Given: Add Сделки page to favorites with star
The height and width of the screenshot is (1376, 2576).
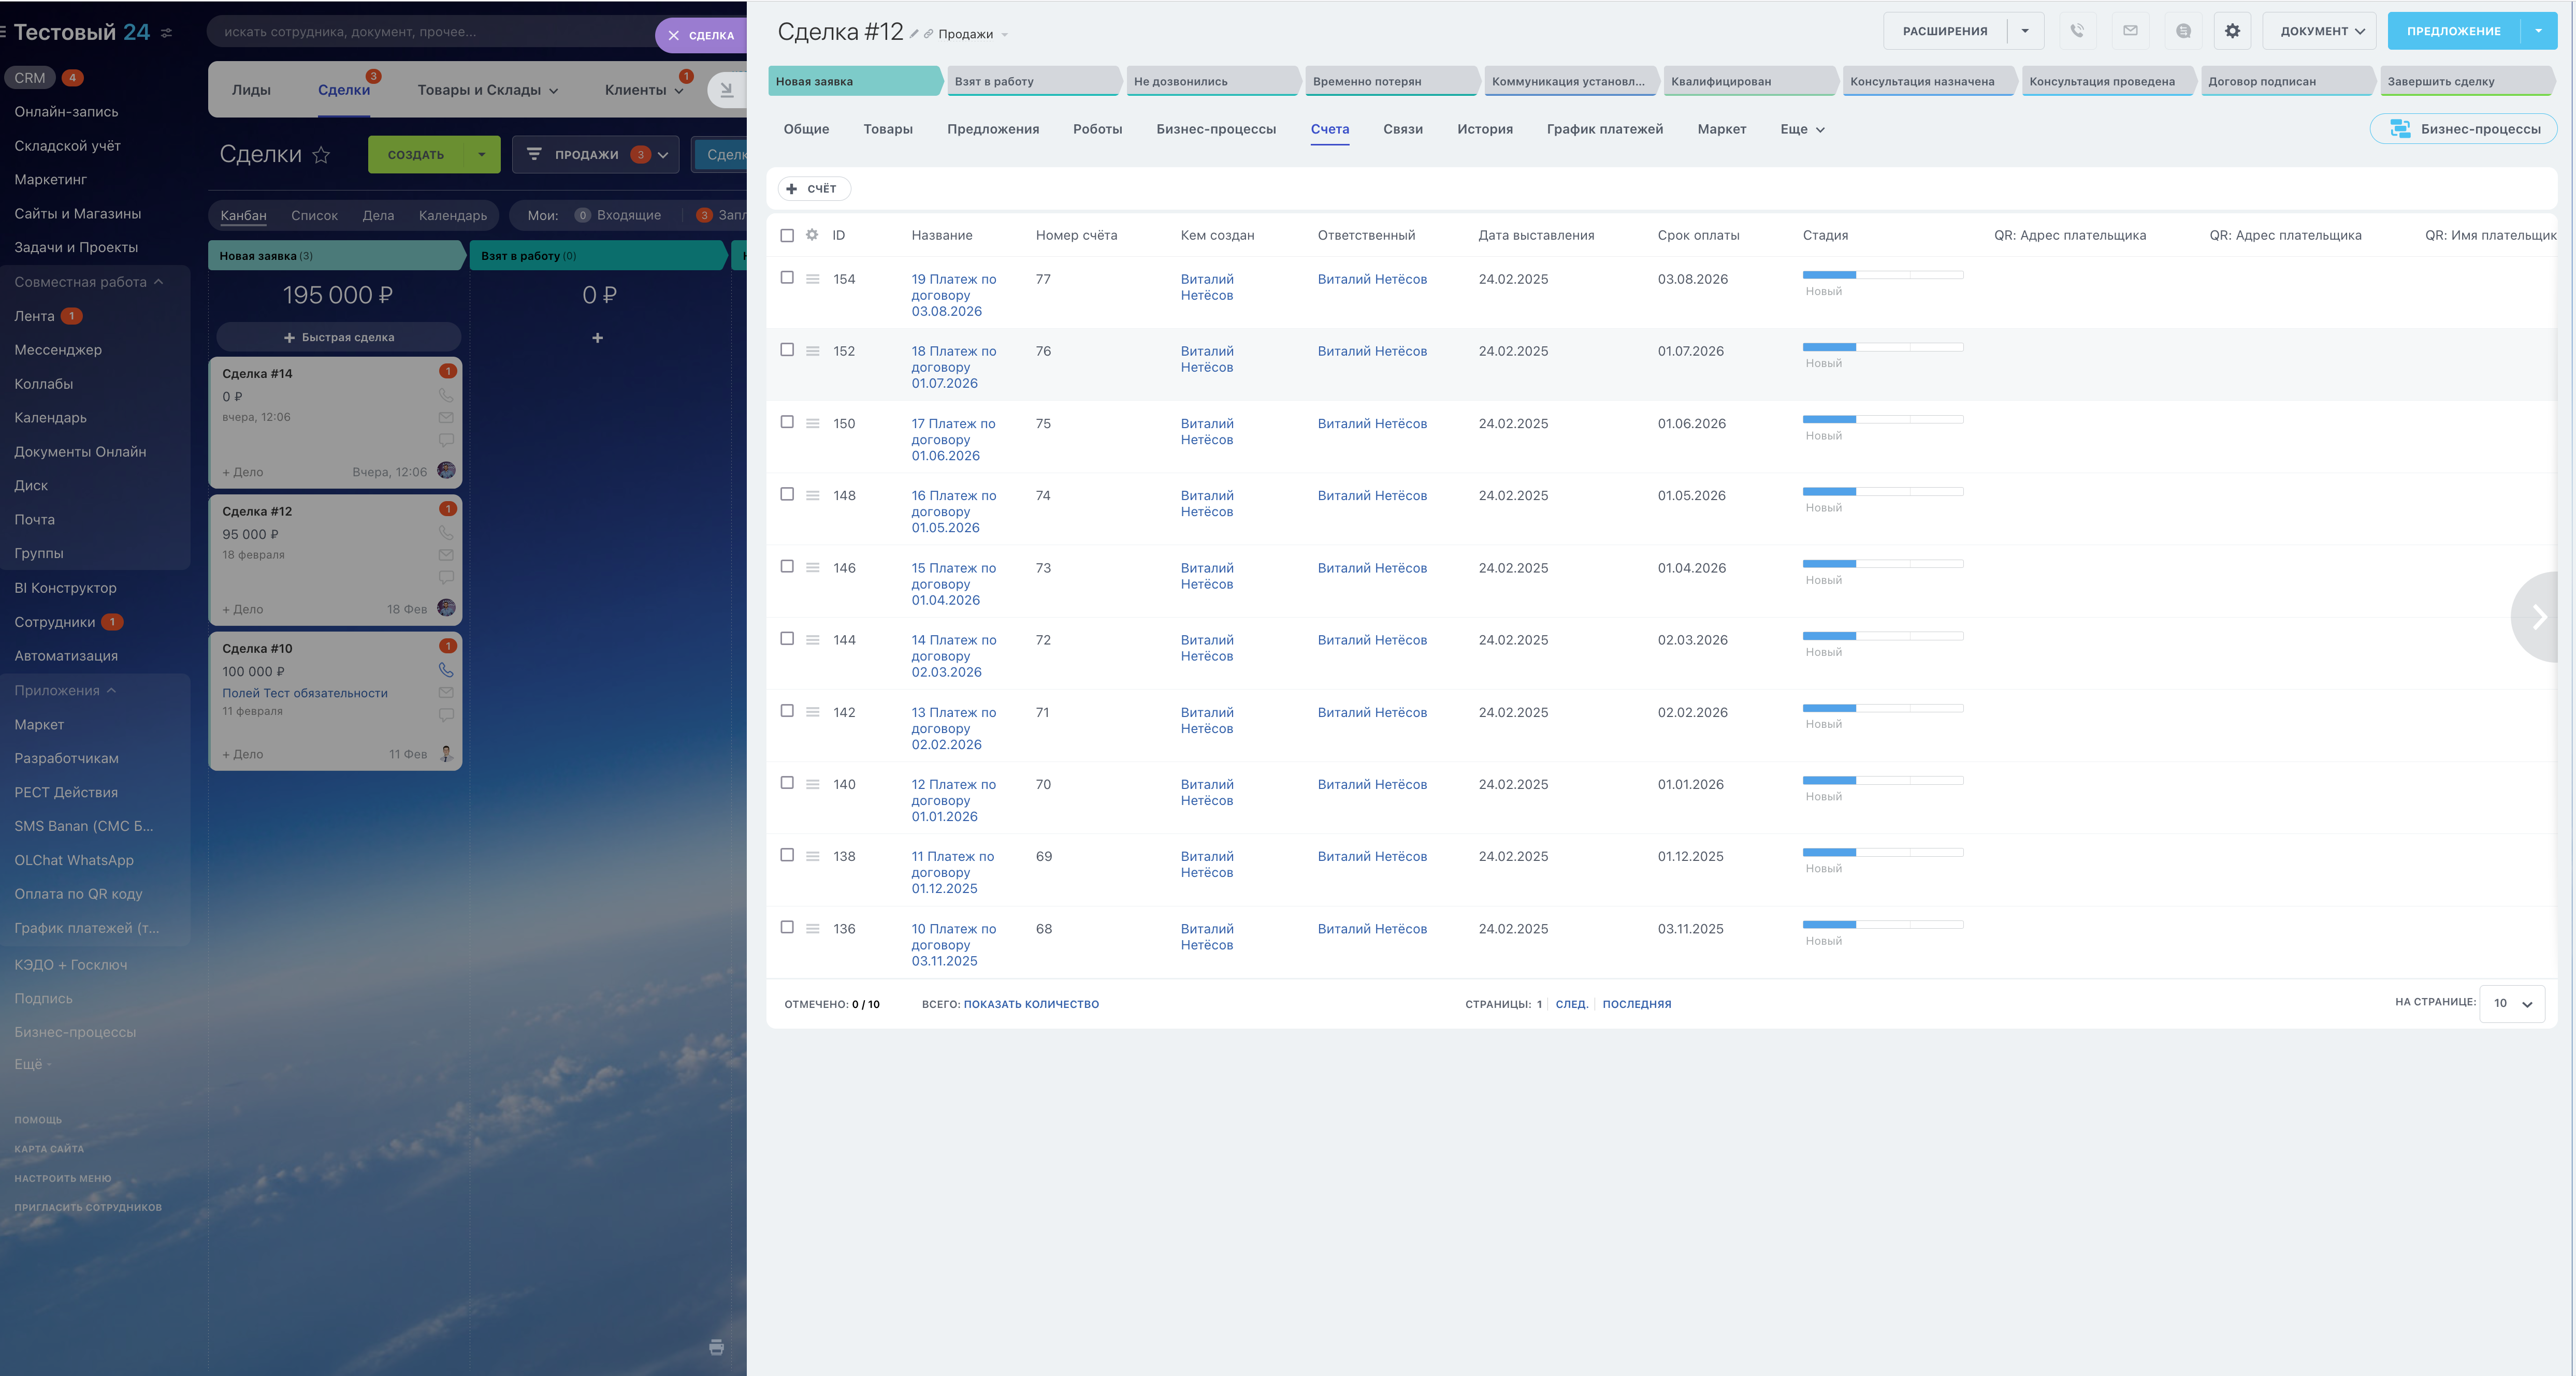Looking at the screenshot, I should pos(321,155).
